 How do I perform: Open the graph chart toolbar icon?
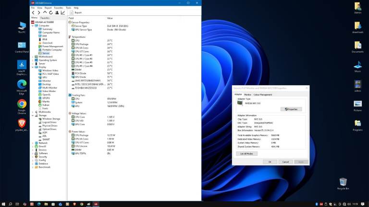click(x=63, y=13)
